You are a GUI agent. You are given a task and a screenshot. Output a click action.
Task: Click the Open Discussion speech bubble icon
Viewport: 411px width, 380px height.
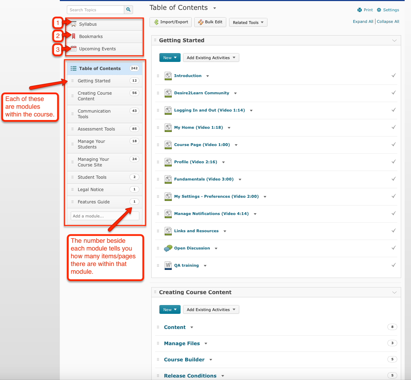168,248
